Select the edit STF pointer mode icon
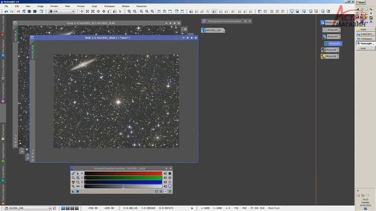The image size is (376, 211). pyautogui.click(x=78, y=173)
